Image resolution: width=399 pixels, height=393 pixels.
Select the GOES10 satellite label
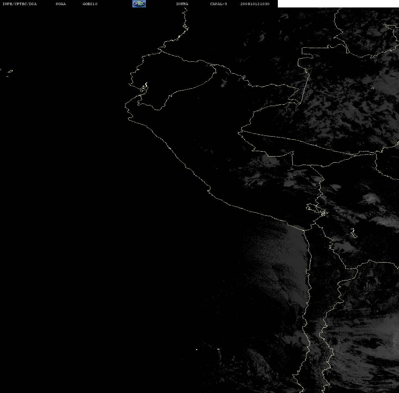pyautogui.click(x=90, y=4)
